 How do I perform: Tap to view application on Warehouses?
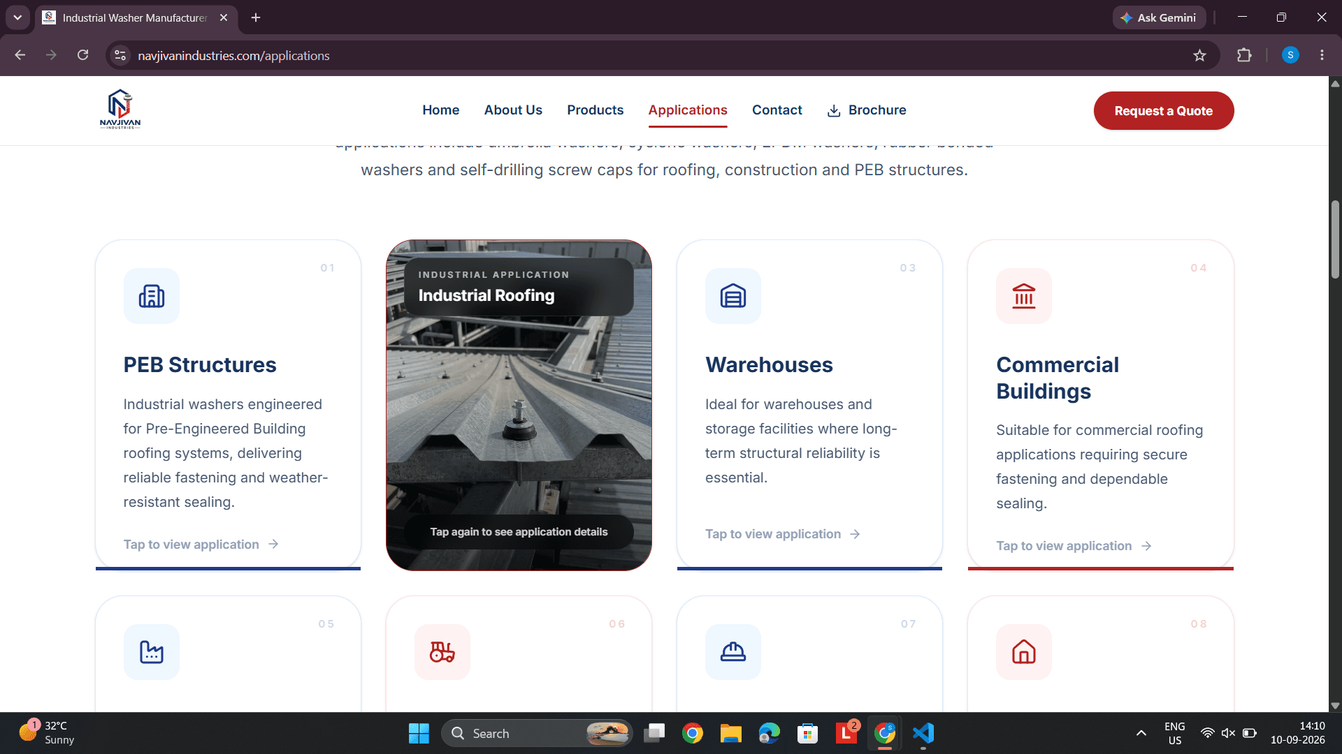(x=783, y=534)
